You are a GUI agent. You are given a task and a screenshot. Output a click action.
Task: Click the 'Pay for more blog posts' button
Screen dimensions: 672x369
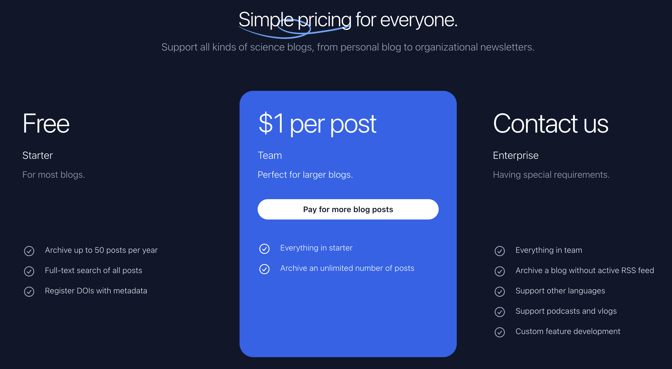348,209
